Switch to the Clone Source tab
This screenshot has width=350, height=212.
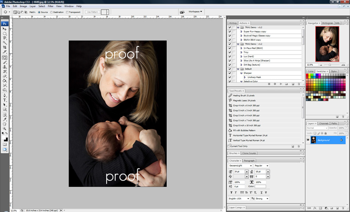(249, 153)
